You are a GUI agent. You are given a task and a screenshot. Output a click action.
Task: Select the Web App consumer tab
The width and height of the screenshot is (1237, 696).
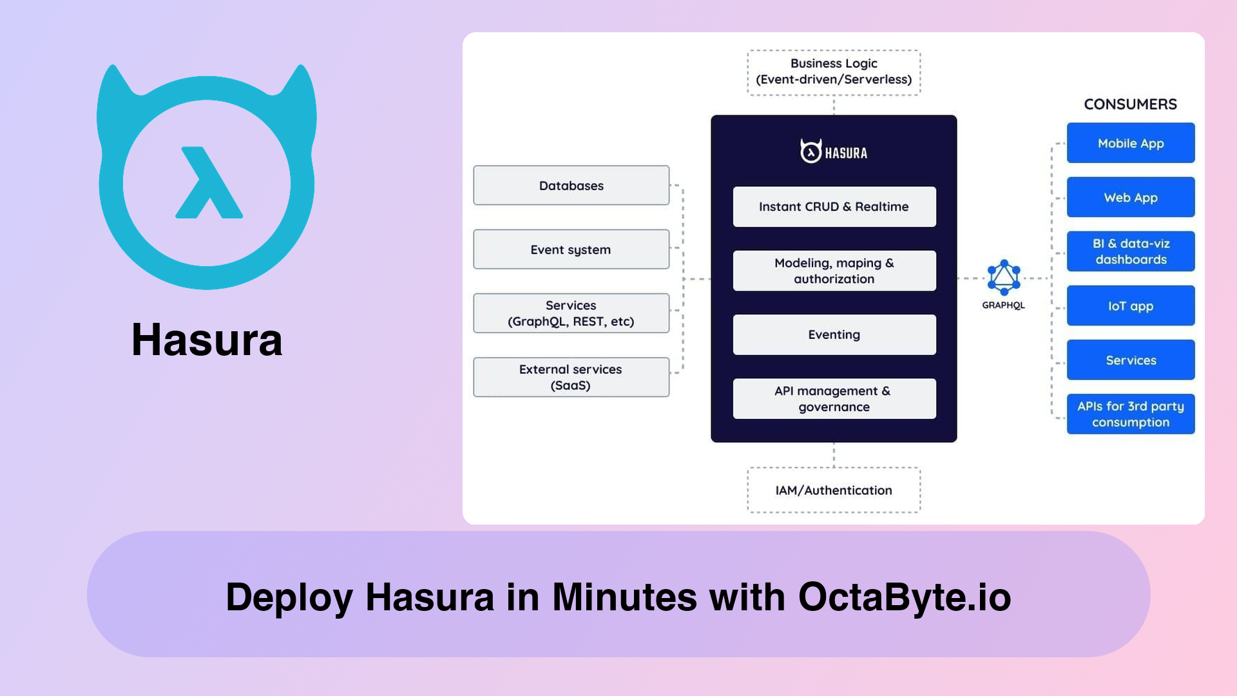(x=1131, y=197)
